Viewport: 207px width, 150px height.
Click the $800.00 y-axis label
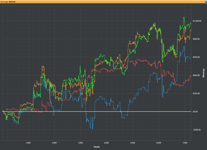[x=196, y=39]
